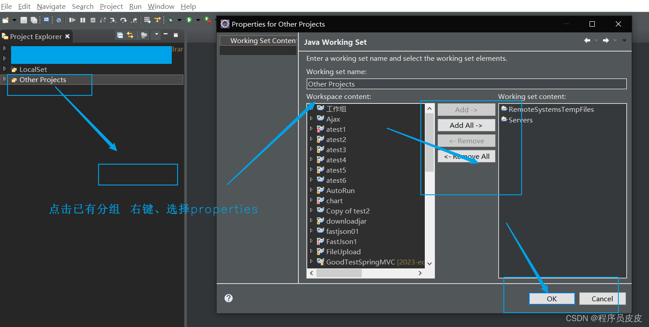649x327 pixels.
Task: Click the dialog help question mark icon
Action: point(229,298)
